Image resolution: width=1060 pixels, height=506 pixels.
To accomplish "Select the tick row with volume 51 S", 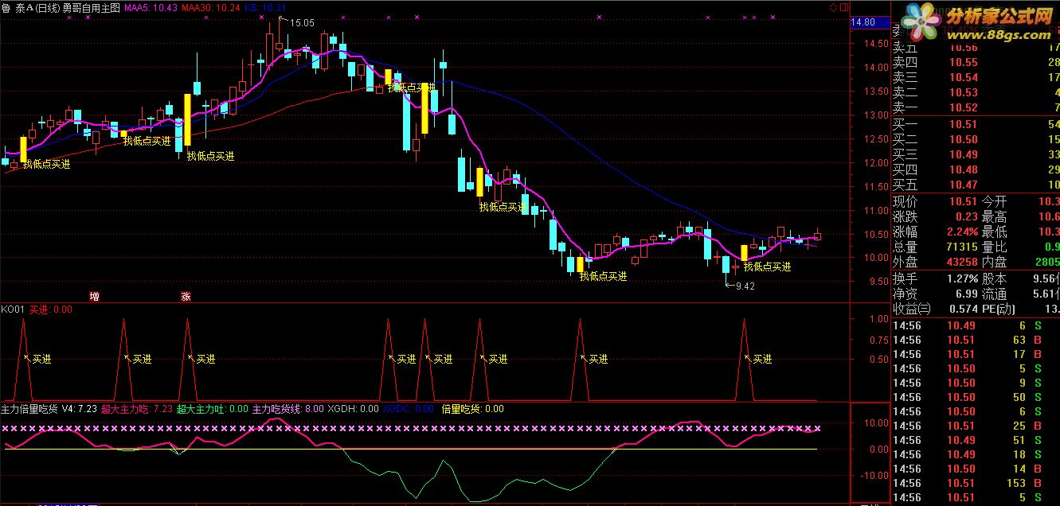I will point(975,440).
